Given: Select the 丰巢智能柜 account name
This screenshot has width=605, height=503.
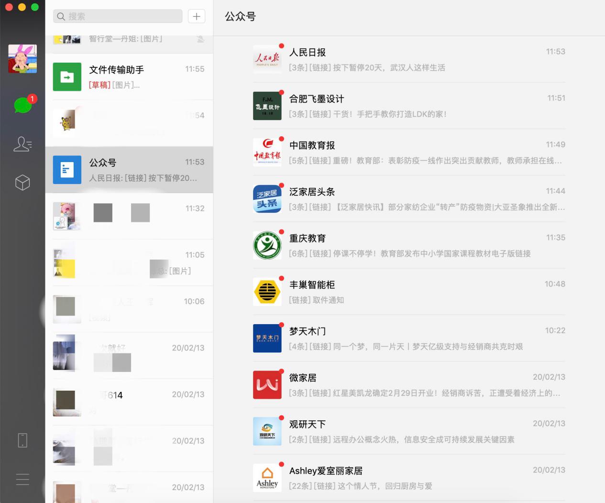Looking at the screenshot, I should [312, 284].
